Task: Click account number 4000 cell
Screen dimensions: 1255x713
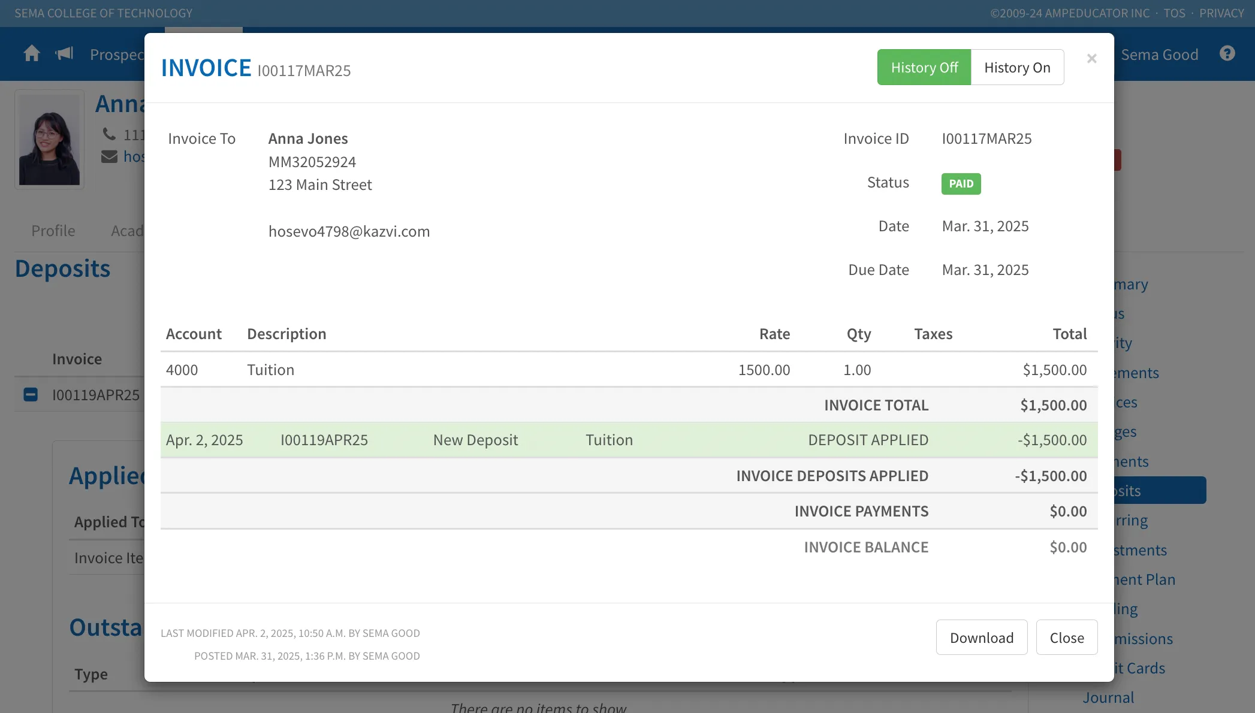Action: point(182,370)
